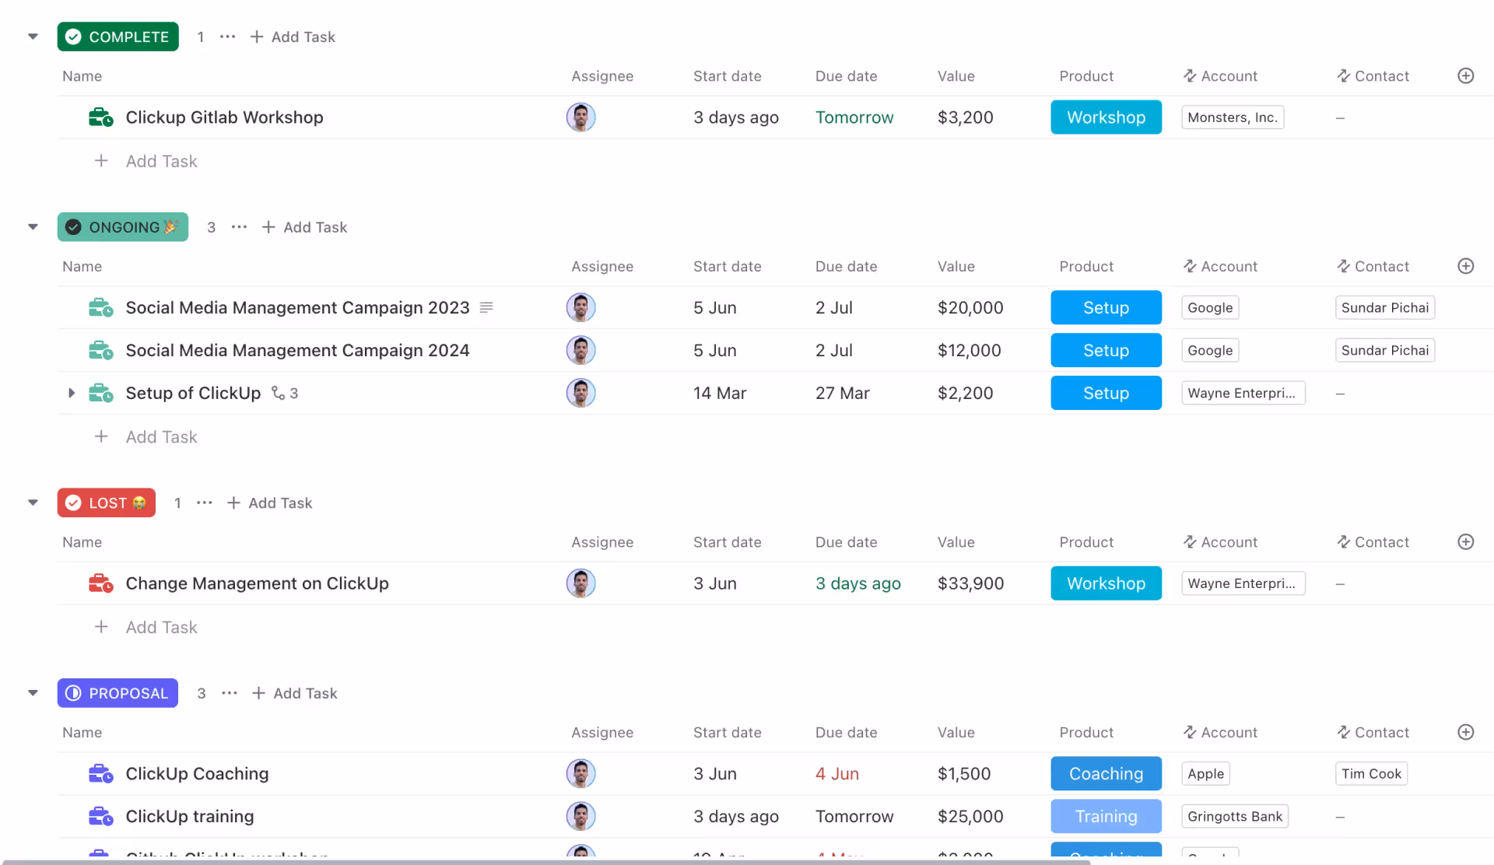Collapse the ONGOING group with its arrow

pyautogui.click(x=33, y=227)
